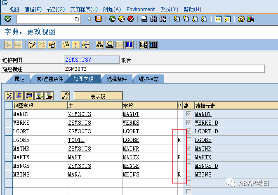The height and width of the screenshot is (195, 278).
Task: Click the 简短描述 input field
Action: (164, 69)
